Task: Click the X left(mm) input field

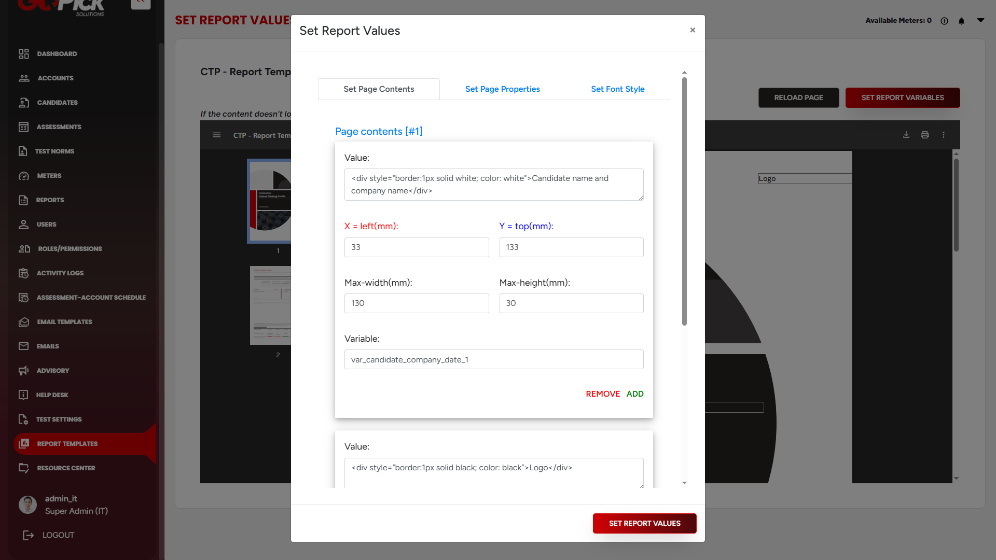Action: (x=416, y=247)
